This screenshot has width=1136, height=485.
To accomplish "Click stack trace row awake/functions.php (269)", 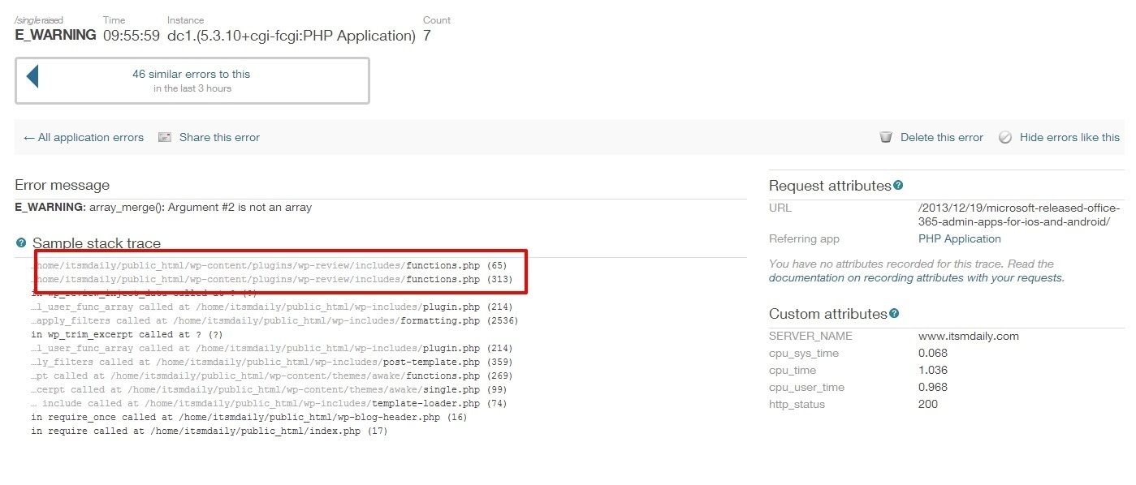I will click(x=271, y=376).
